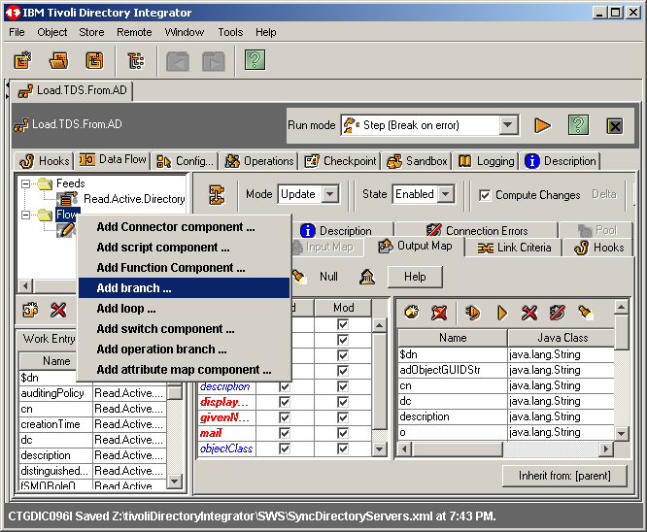The width and height of the screenshot is (647, 532).
Task: Click the red X delete icon under component tree
Action: coord(58,311)
